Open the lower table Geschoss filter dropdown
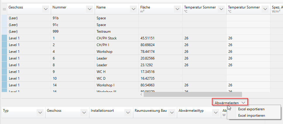Image resolution: width=283 pixels, height=124 pixels. [84, 113]
